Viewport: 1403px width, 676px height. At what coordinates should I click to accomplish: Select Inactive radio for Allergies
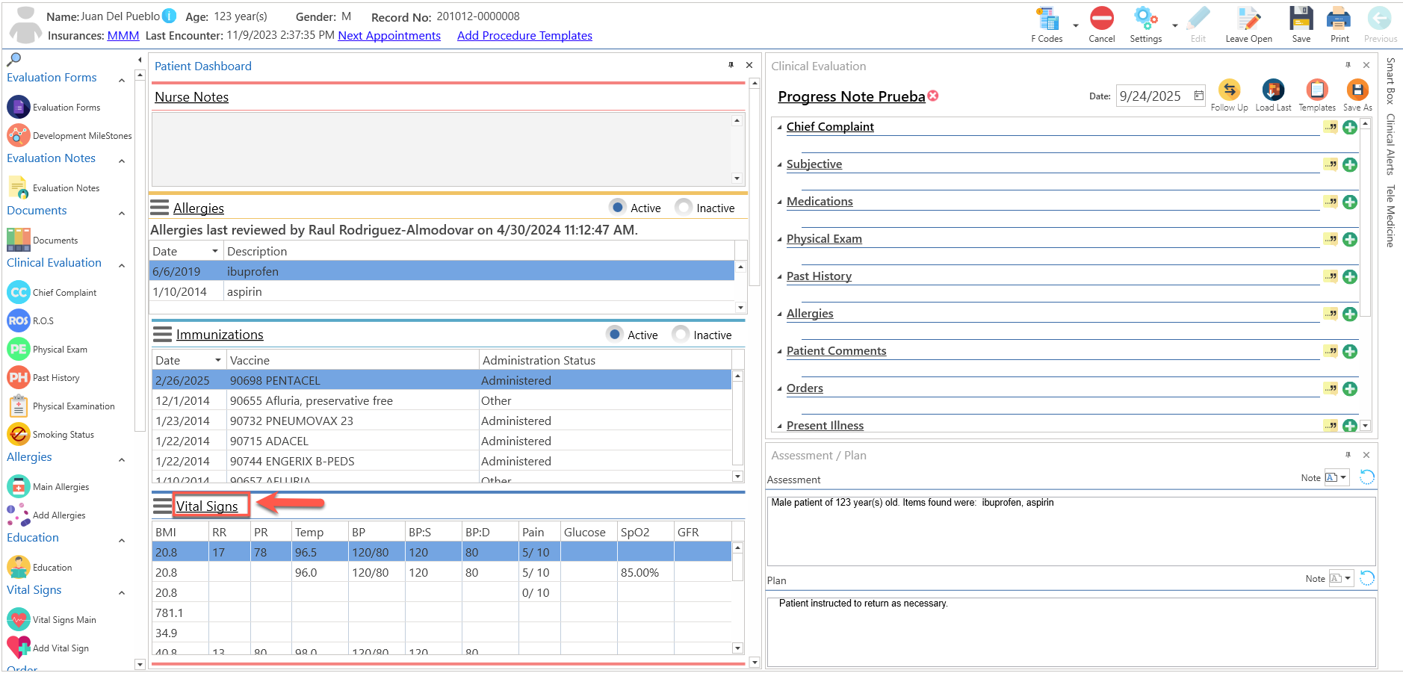[x=683, y=207]
